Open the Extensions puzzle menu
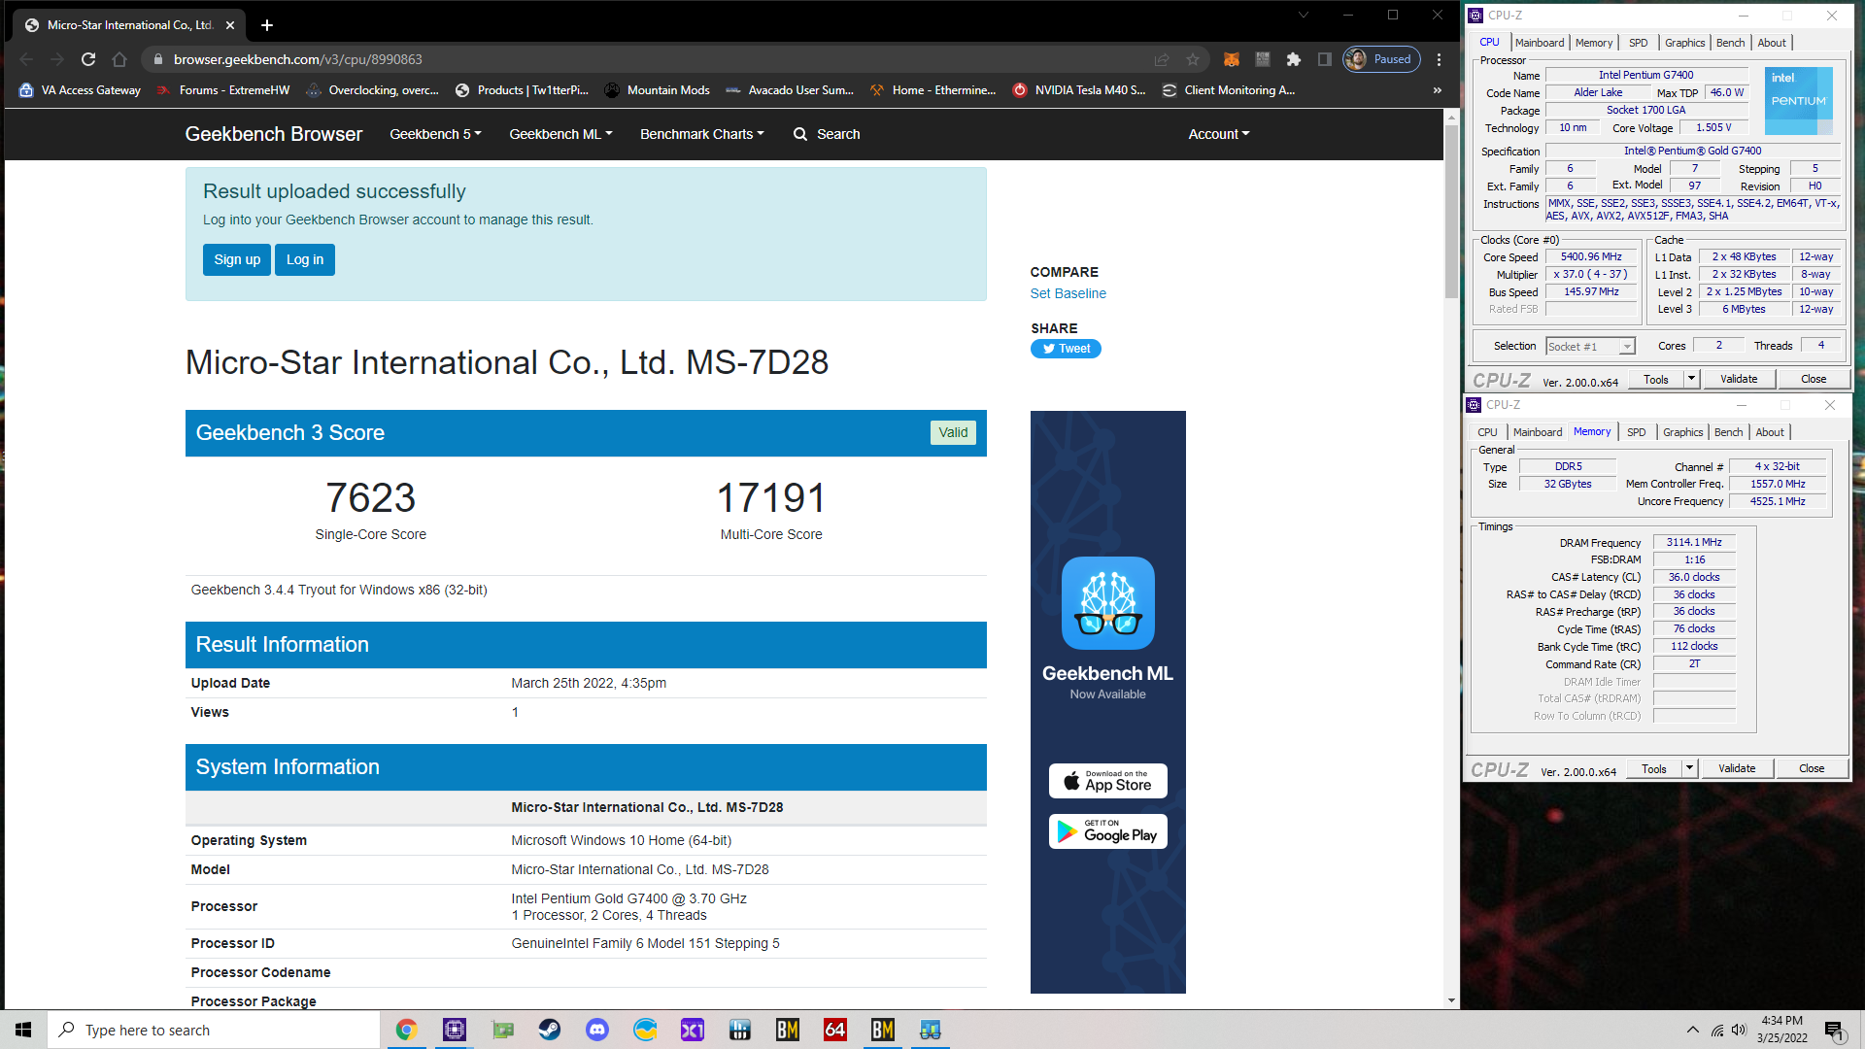The image size is (1865, 1049). pos(1293,59)
